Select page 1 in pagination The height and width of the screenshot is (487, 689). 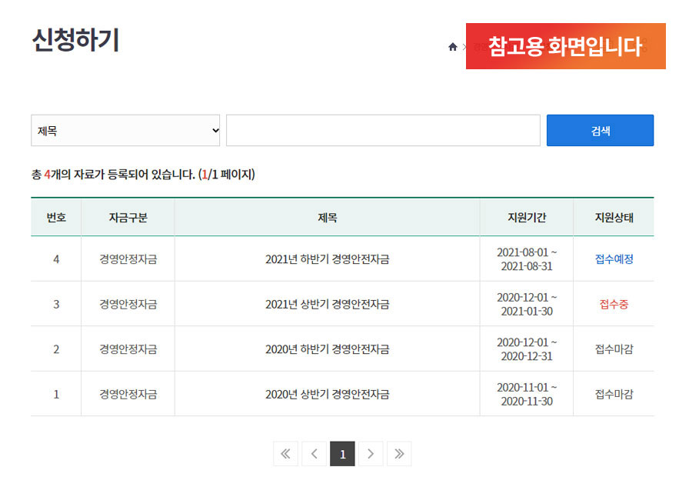point(342,454)
